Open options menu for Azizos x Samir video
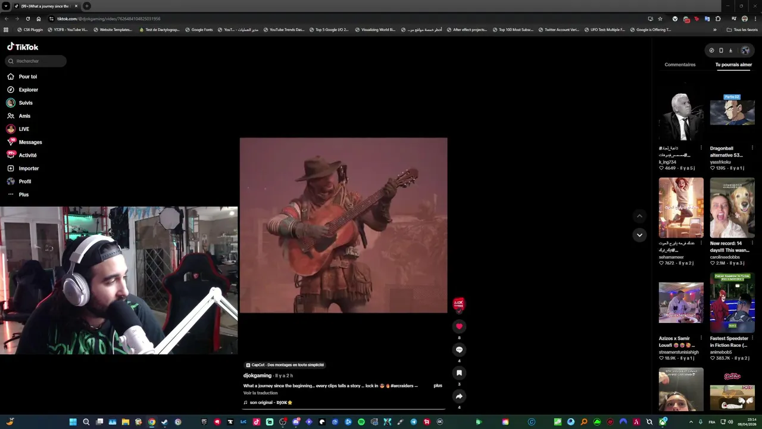762x429 pixels. point(701,338)
